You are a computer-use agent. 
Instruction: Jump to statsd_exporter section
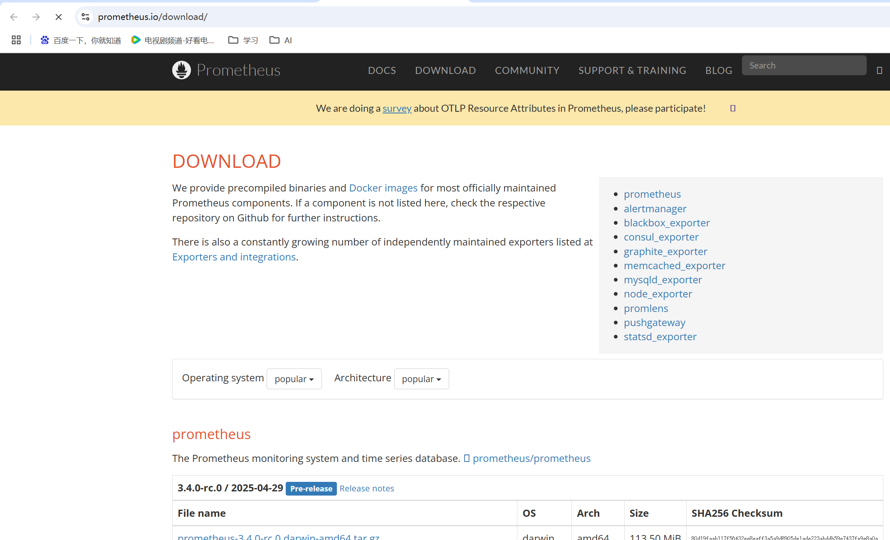[x=660, y=337]
